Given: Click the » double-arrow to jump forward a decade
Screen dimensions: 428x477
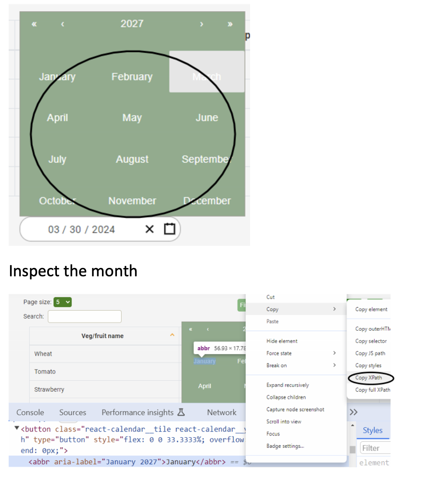Looking at the screenshot, I should click(230, 24).
